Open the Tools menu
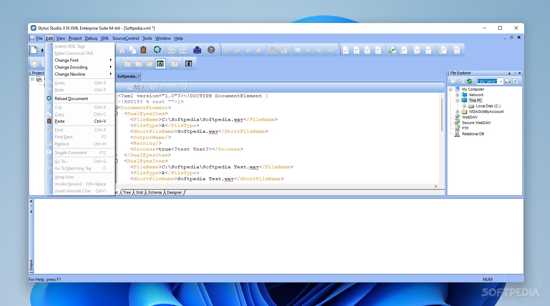Viewport: 550px width, 306px height. point(147,38)
